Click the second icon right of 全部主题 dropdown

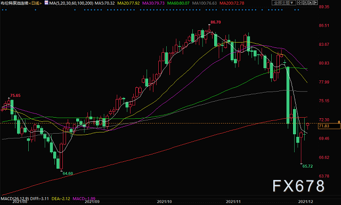[305, 3]
